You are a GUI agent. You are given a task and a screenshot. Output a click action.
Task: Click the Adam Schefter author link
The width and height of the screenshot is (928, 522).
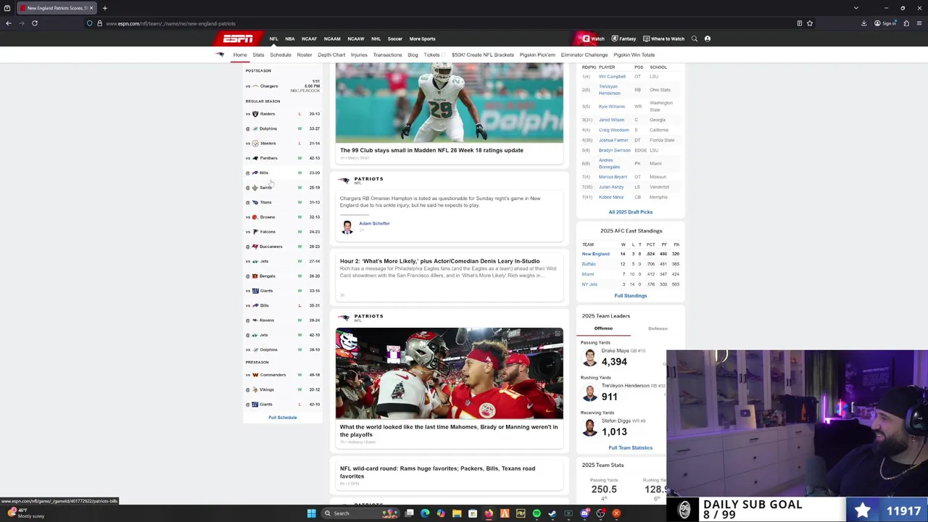coord(374,223)
